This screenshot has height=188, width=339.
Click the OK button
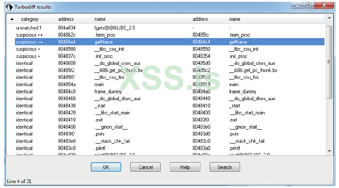[106, 167]
